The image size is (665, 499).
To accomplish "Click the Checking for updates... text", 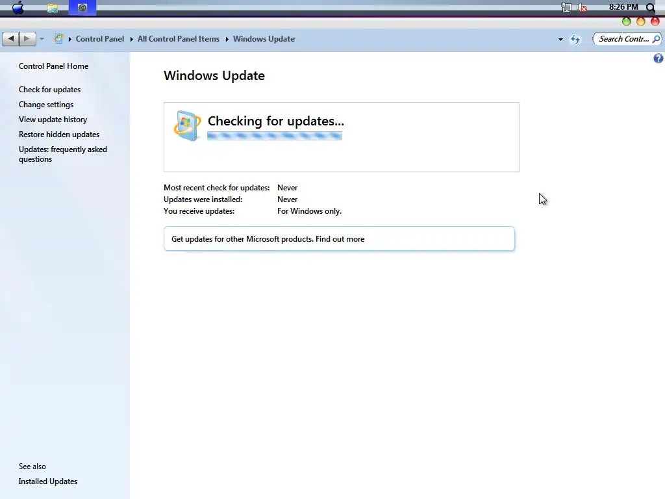I will pos(275,121).
